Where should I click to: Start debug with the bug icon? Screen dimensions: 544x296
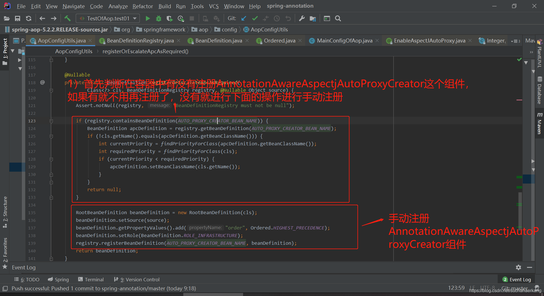(x=159, y=18)
